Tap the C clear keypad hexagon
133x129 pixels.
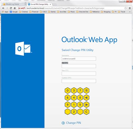86,112
